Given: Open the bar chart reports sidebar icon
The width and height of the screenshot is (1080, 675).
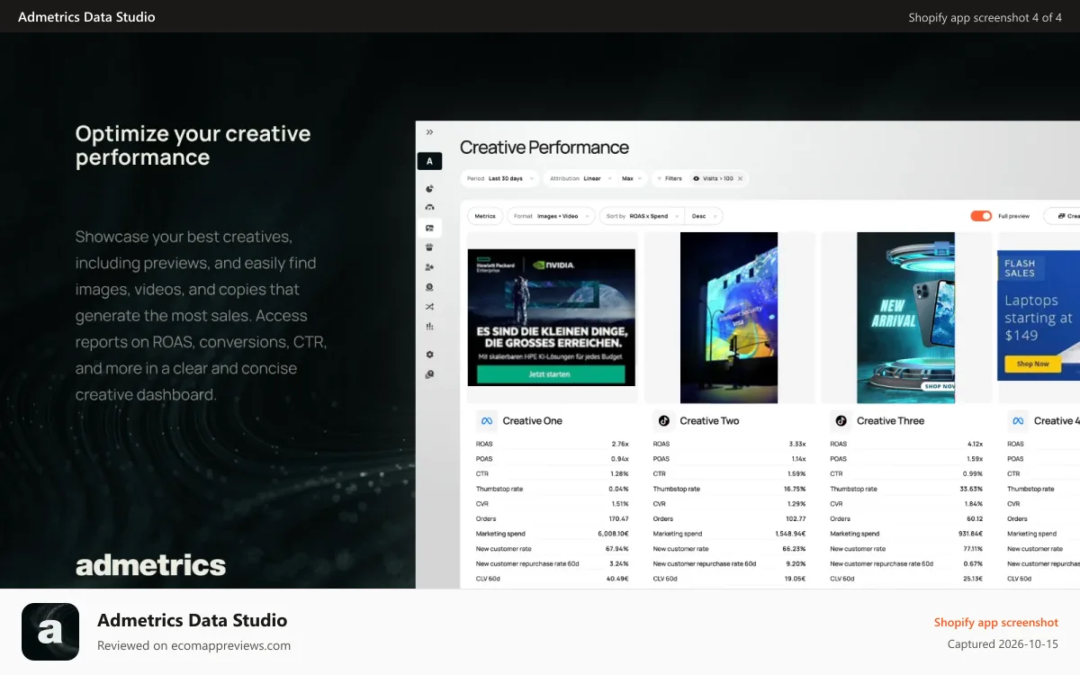Looking at the screenshot, I should click(429, 327).
